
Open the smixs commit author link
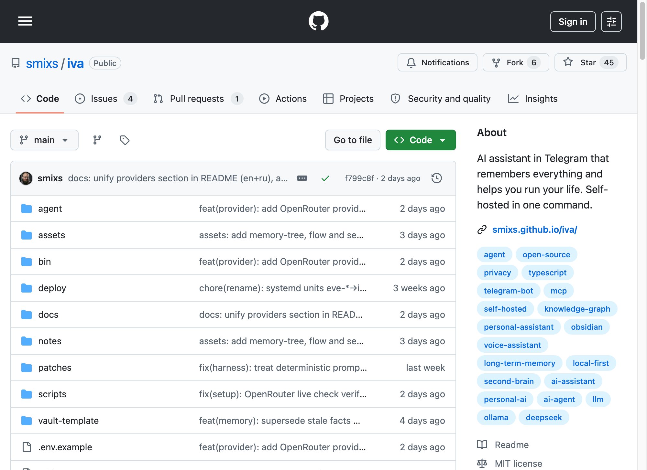(x=50, y=178)
